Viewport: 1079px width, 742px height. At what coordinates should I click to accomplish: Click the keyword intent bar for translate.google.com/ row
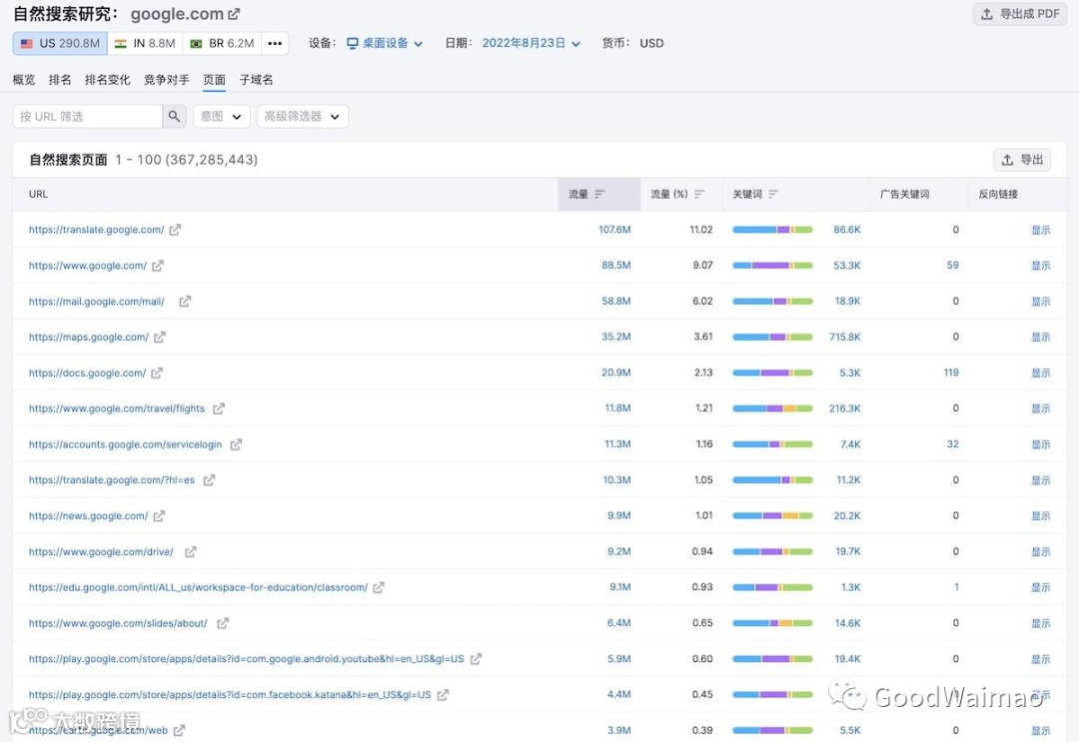click(x=772, y=230)
